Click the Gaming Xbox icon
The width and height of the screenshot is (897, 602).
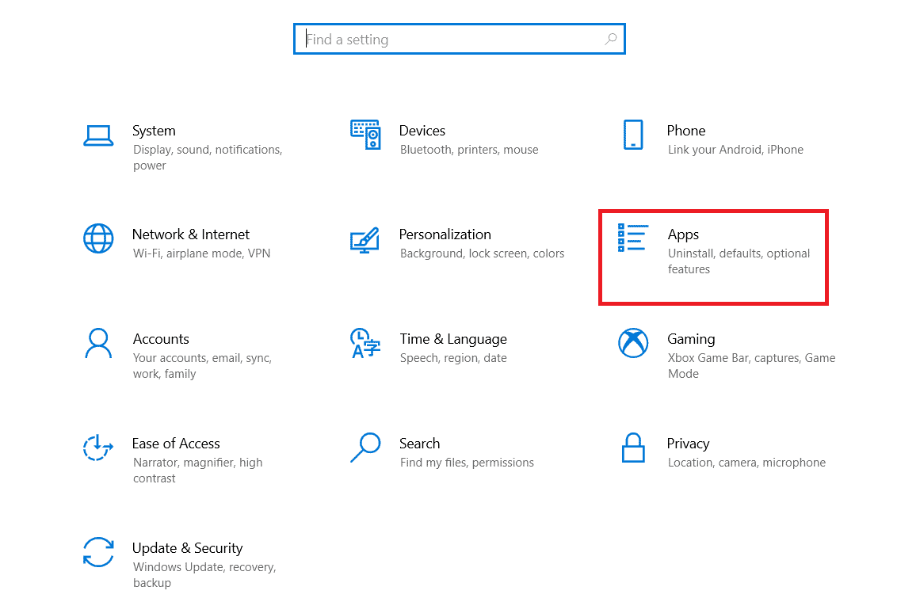pyautogui.click(x=633, y=343)
